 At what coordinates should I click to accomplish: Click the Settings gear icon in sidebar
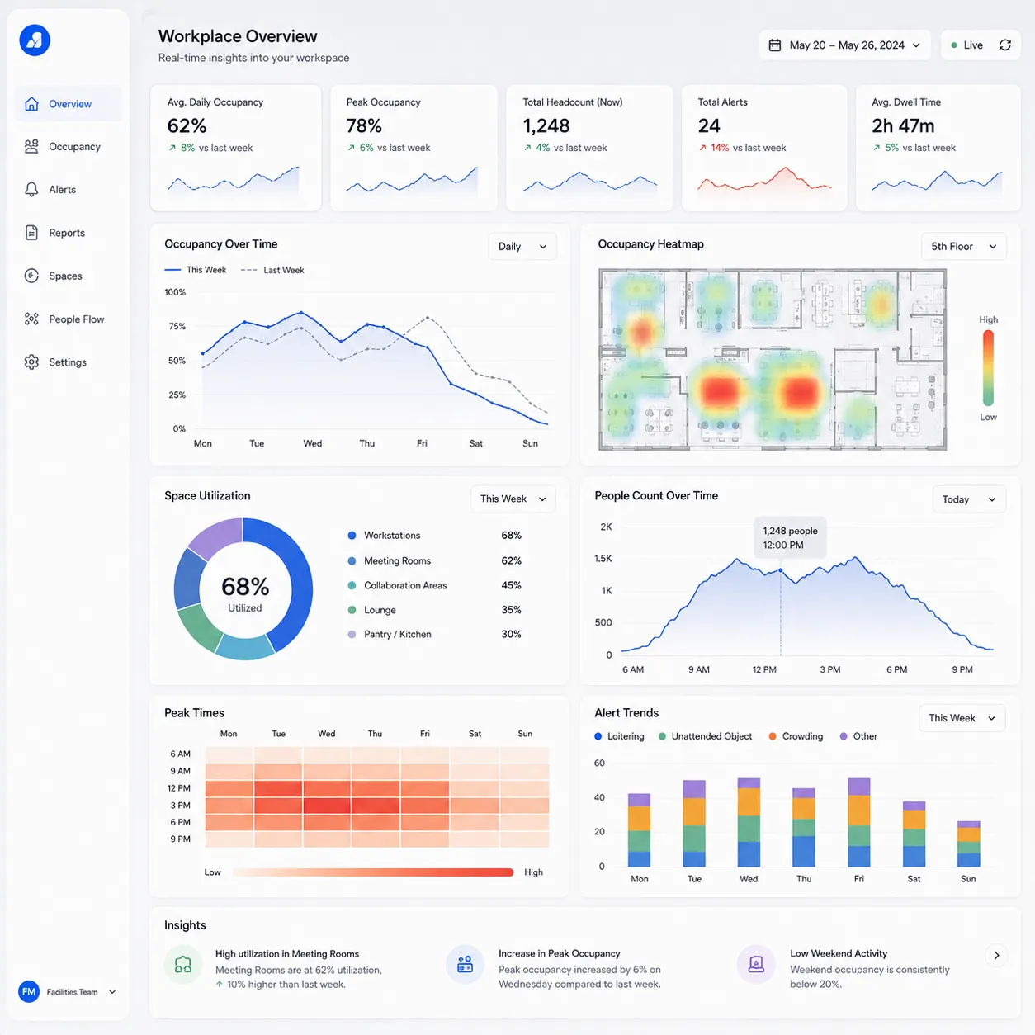tap(31, 362)
